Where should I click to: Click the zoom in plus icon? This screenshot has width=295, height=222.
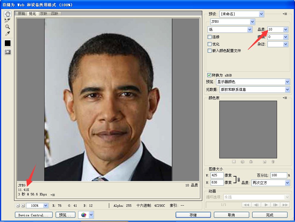tap(23, 206)
